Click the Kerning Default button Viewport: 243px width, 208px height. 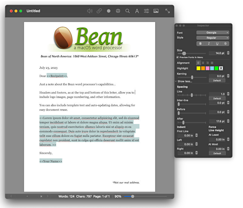pyautogui.click(x=217, y=81)
